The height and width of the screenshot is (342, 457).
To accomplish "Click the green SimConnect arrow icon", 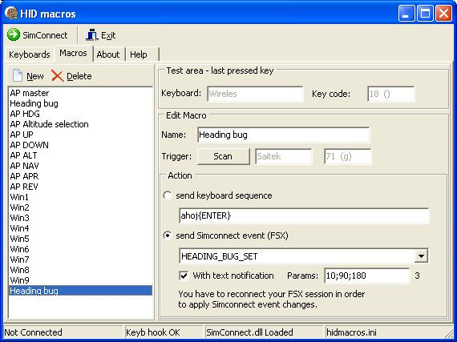I will (14, 35).
